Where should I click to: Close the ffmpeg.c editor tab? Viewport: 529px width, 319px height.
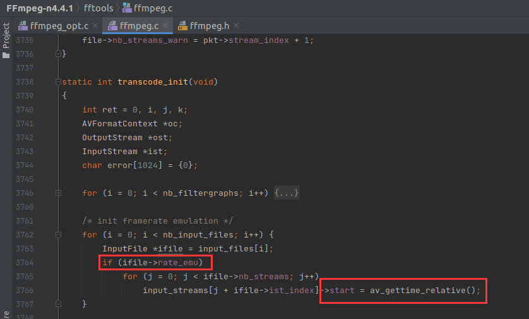click(x=165, y=26)
